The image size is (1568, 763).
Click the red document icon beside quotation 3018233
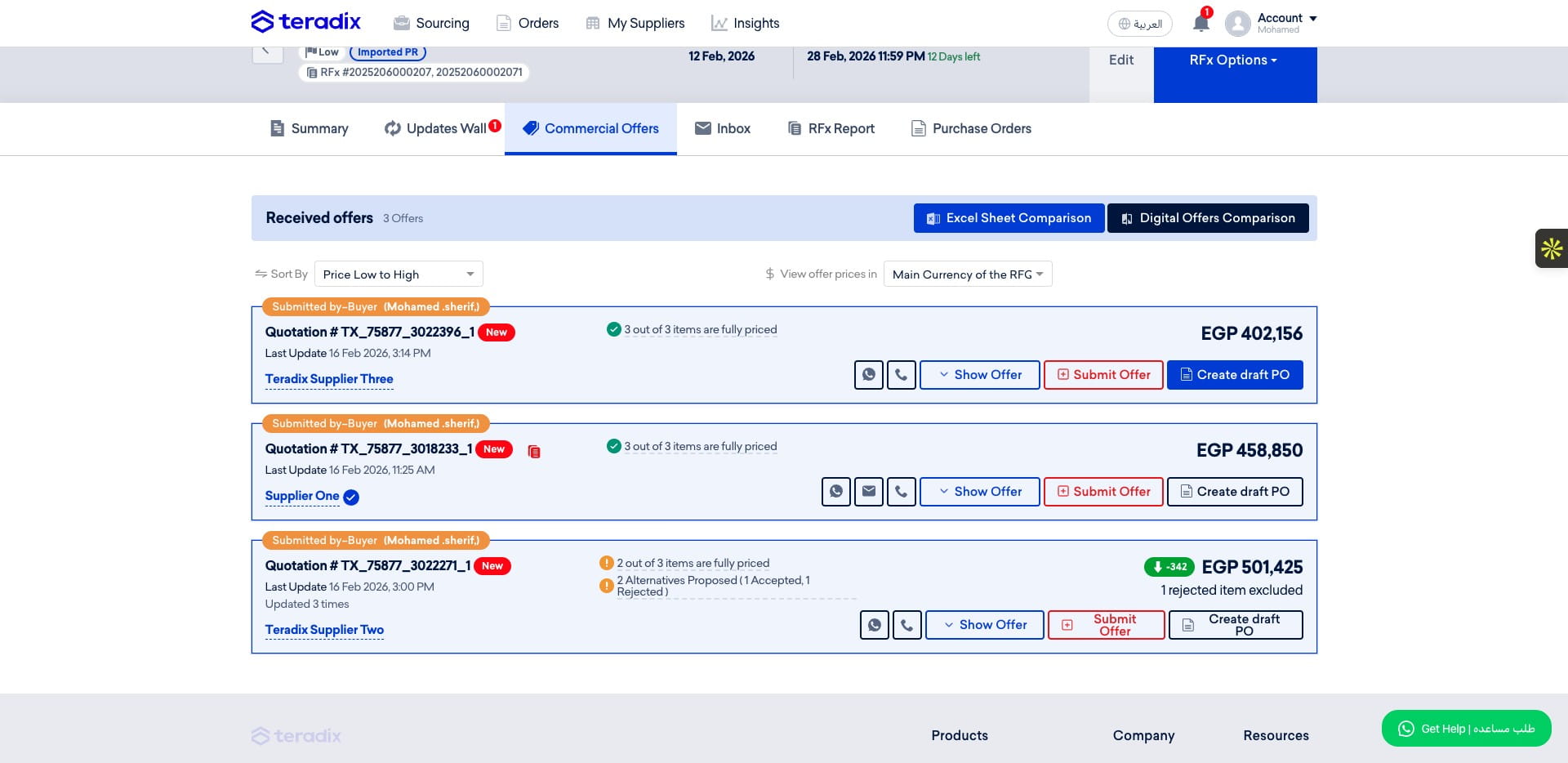pos(534,452)
